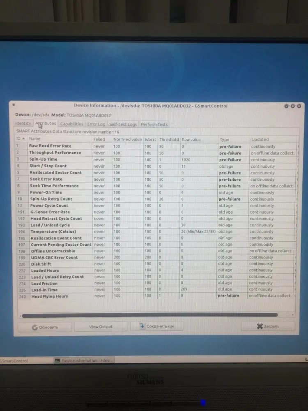
Task: Click the scrollbar right arrow
Action: pyautogui.click(x=293, y=315)
